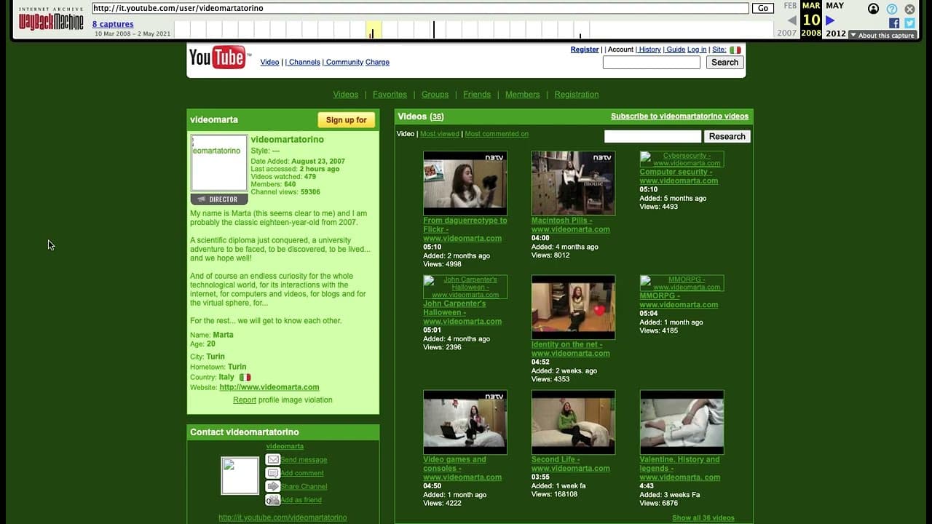The width and height of the screenshot is (932, 524).
Task: Select the Italian flag site icon
Action: point(735,49)
